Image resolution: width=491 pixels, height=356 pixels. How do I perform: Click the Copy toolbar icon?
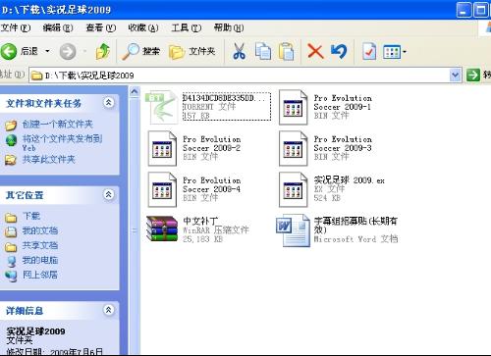[x=263, y=51]
